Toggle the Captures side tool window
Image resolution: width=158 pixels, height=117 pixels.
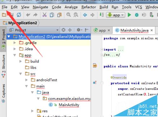(x=3, y=93)
